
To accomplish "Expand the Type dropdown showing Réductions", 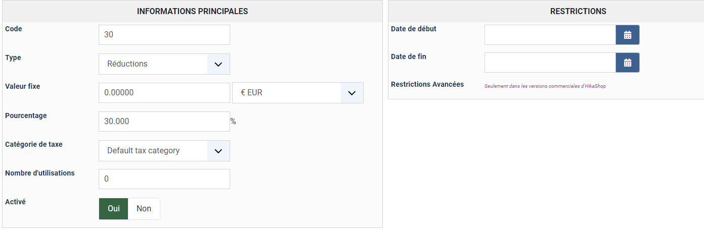I will pos(164,64).
